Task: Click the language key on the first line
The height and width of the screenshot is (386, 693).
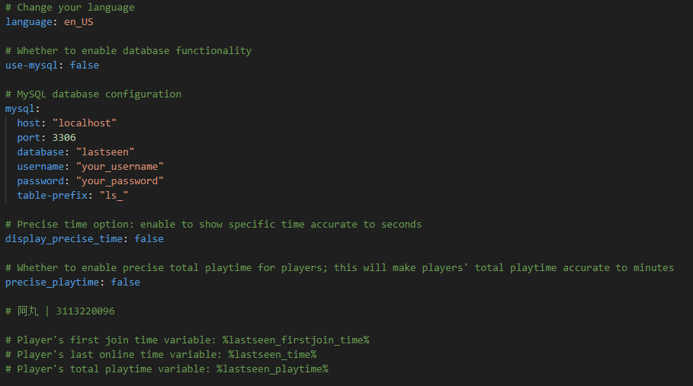Action: point(29,22)
